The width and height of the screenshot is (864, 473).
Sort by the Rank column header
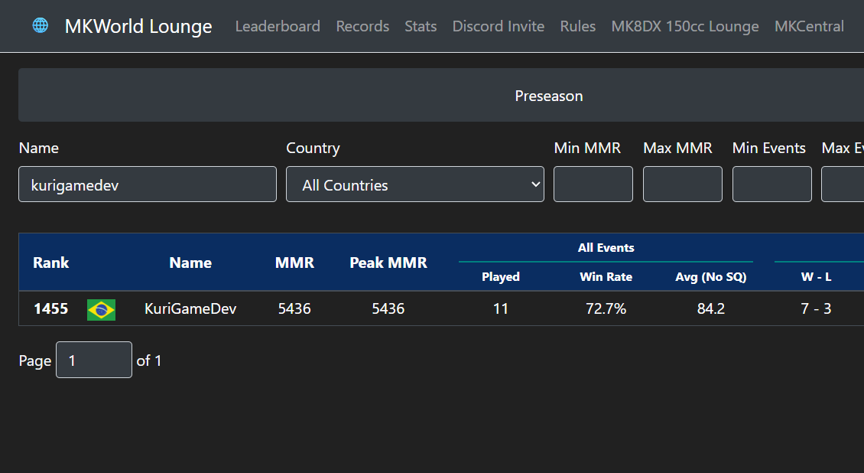click(x=50, y=263)
